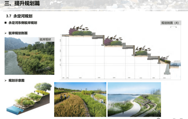The height and width of the screenshot is (119, 188).
Task: Click the 驳岸规划剖面 bullet heading
Action: pos(18,33)
